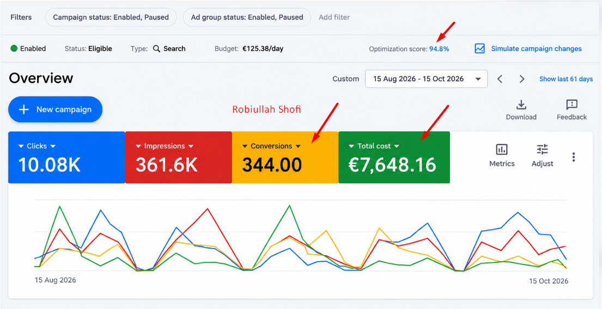Click the Simulate campaign changes chart icon
The image size is (602, 309).
click(479, 48)
